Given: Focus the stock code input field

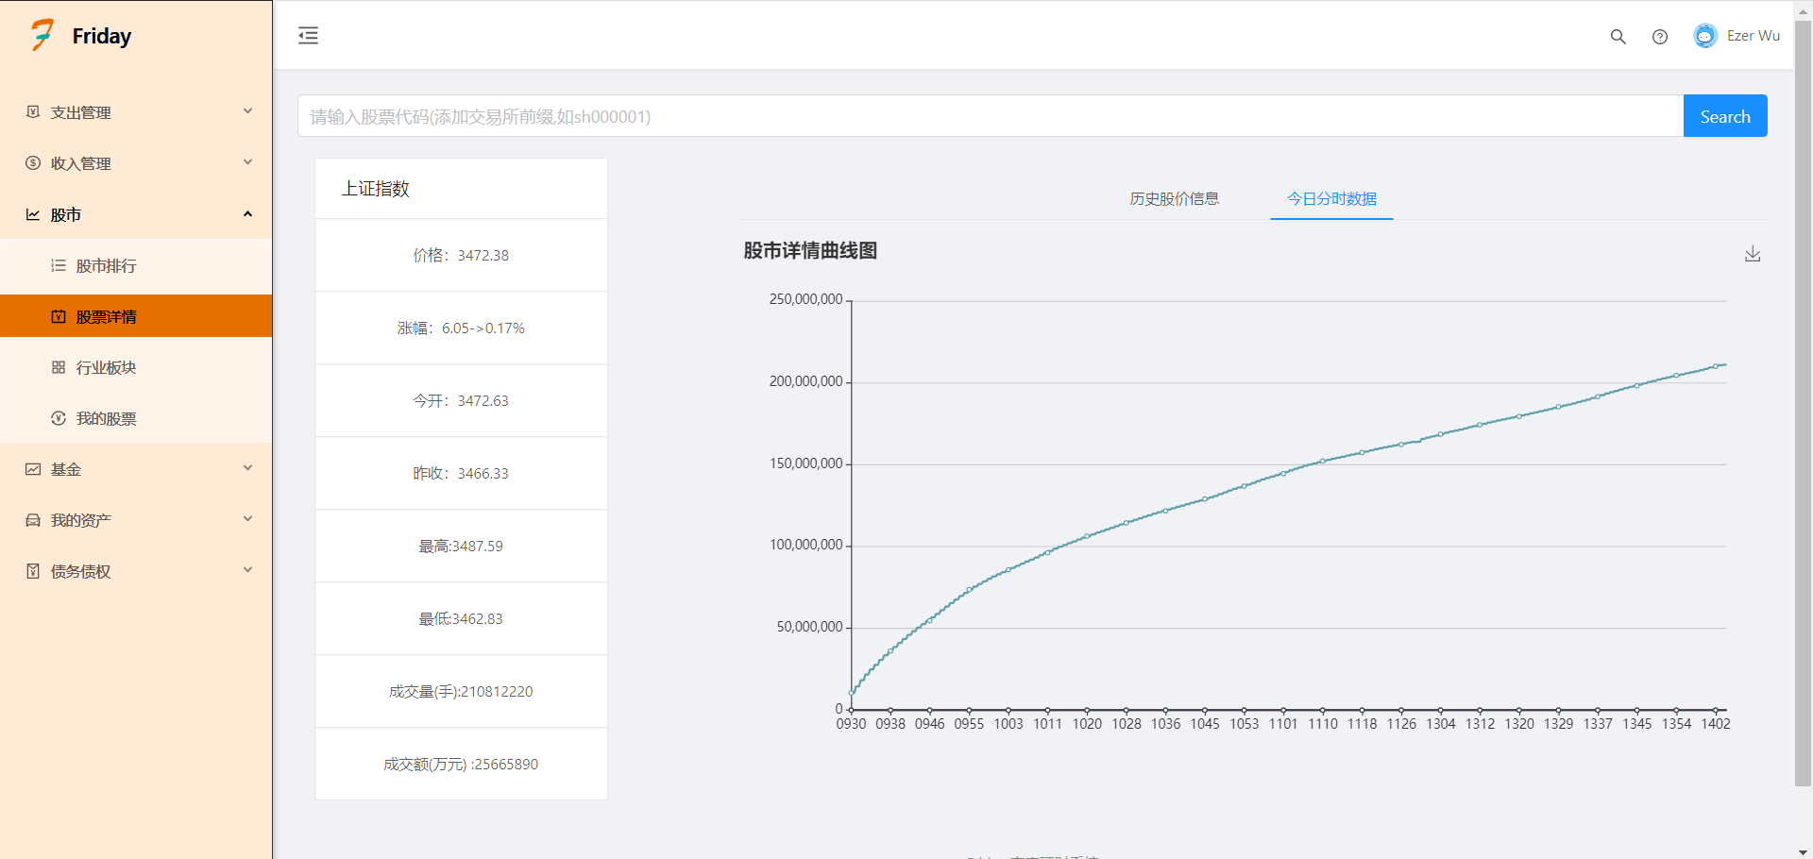Looking at the screenshot, I should 990,116.
